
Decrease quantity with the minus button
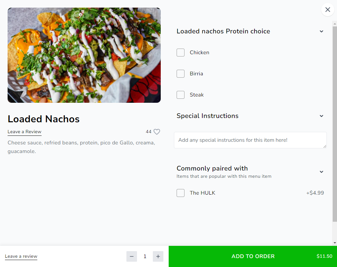click(132, 256)
